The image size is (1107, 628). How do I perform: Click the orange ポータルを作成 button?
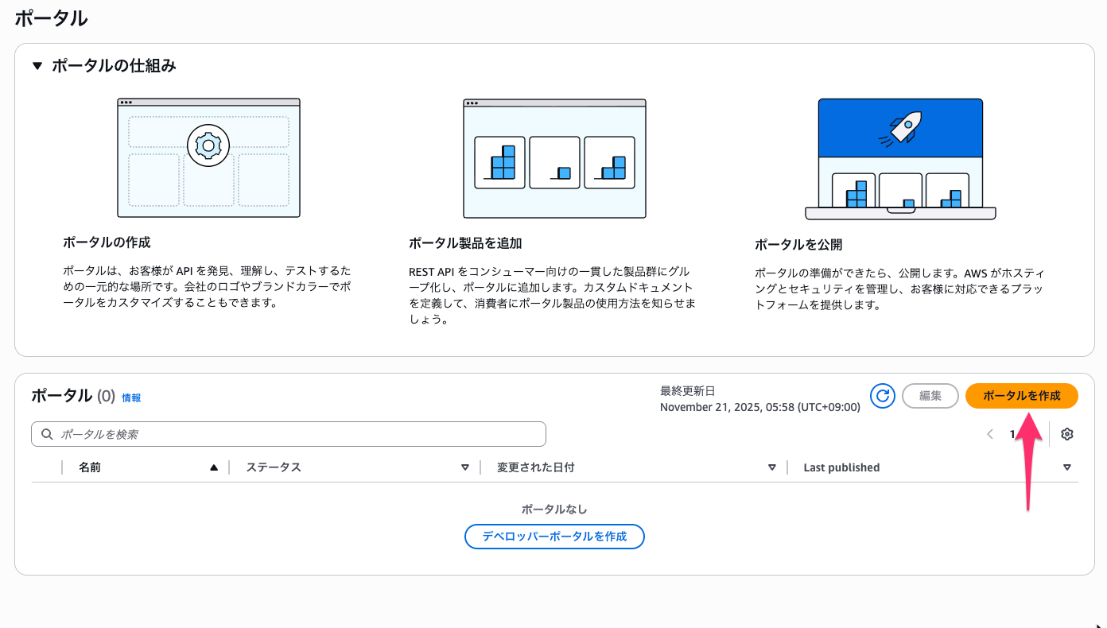pyautogui.click(x=1021, y=395)
